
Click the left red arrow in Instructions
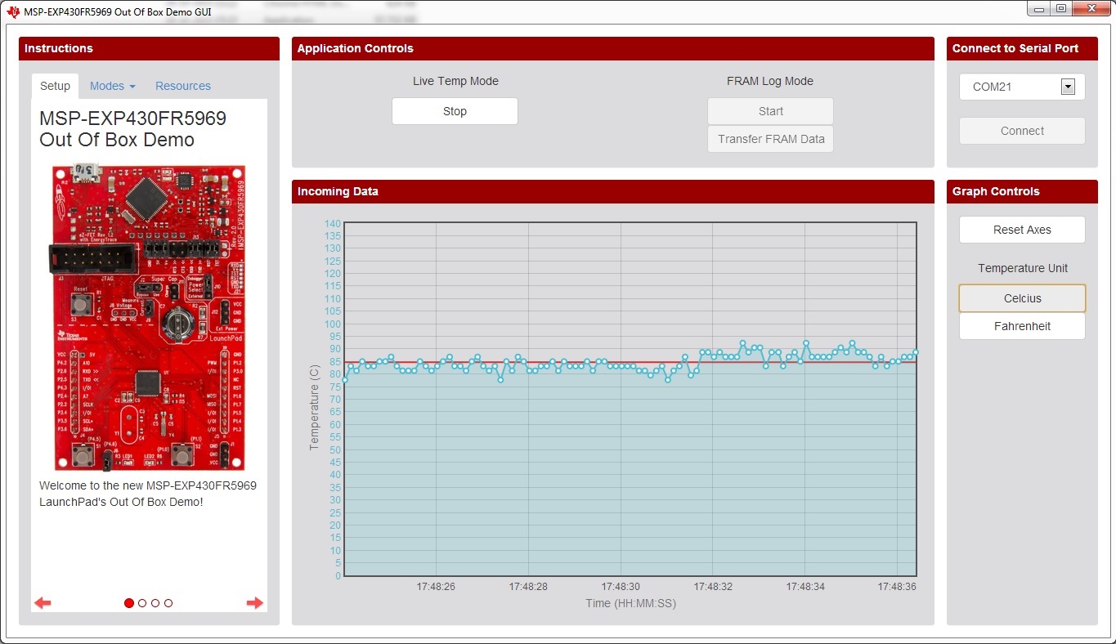[43, 603]
